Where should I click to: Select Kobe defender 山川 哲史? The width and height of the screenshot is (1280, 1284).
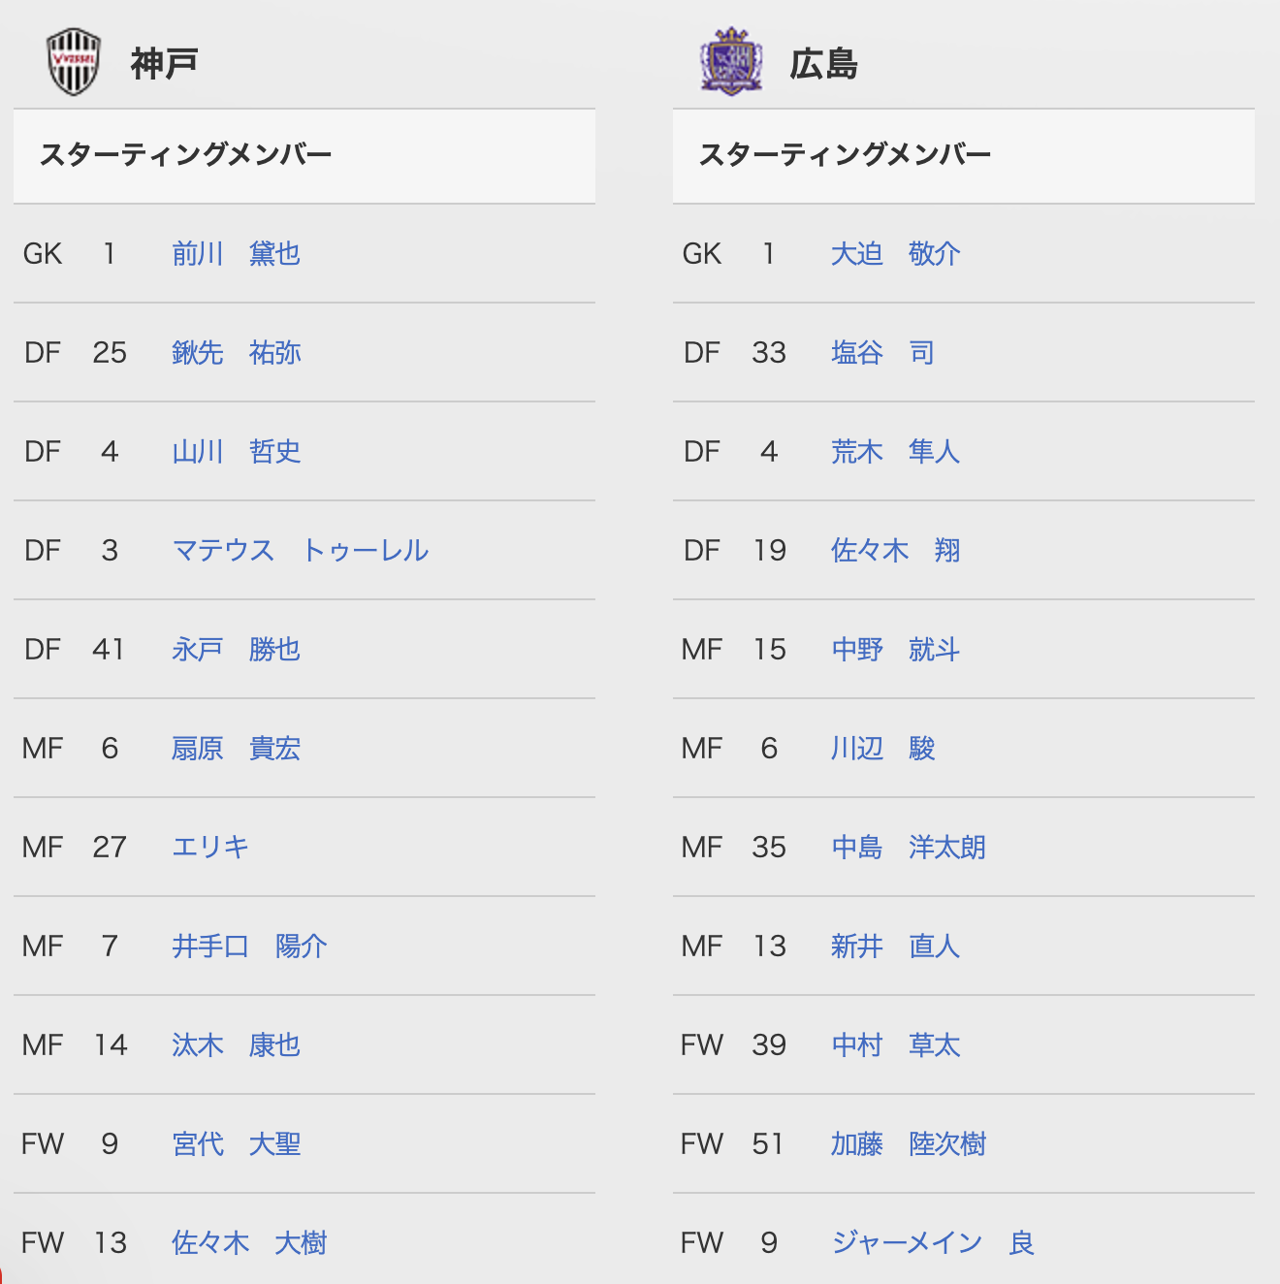click(236, 452)
